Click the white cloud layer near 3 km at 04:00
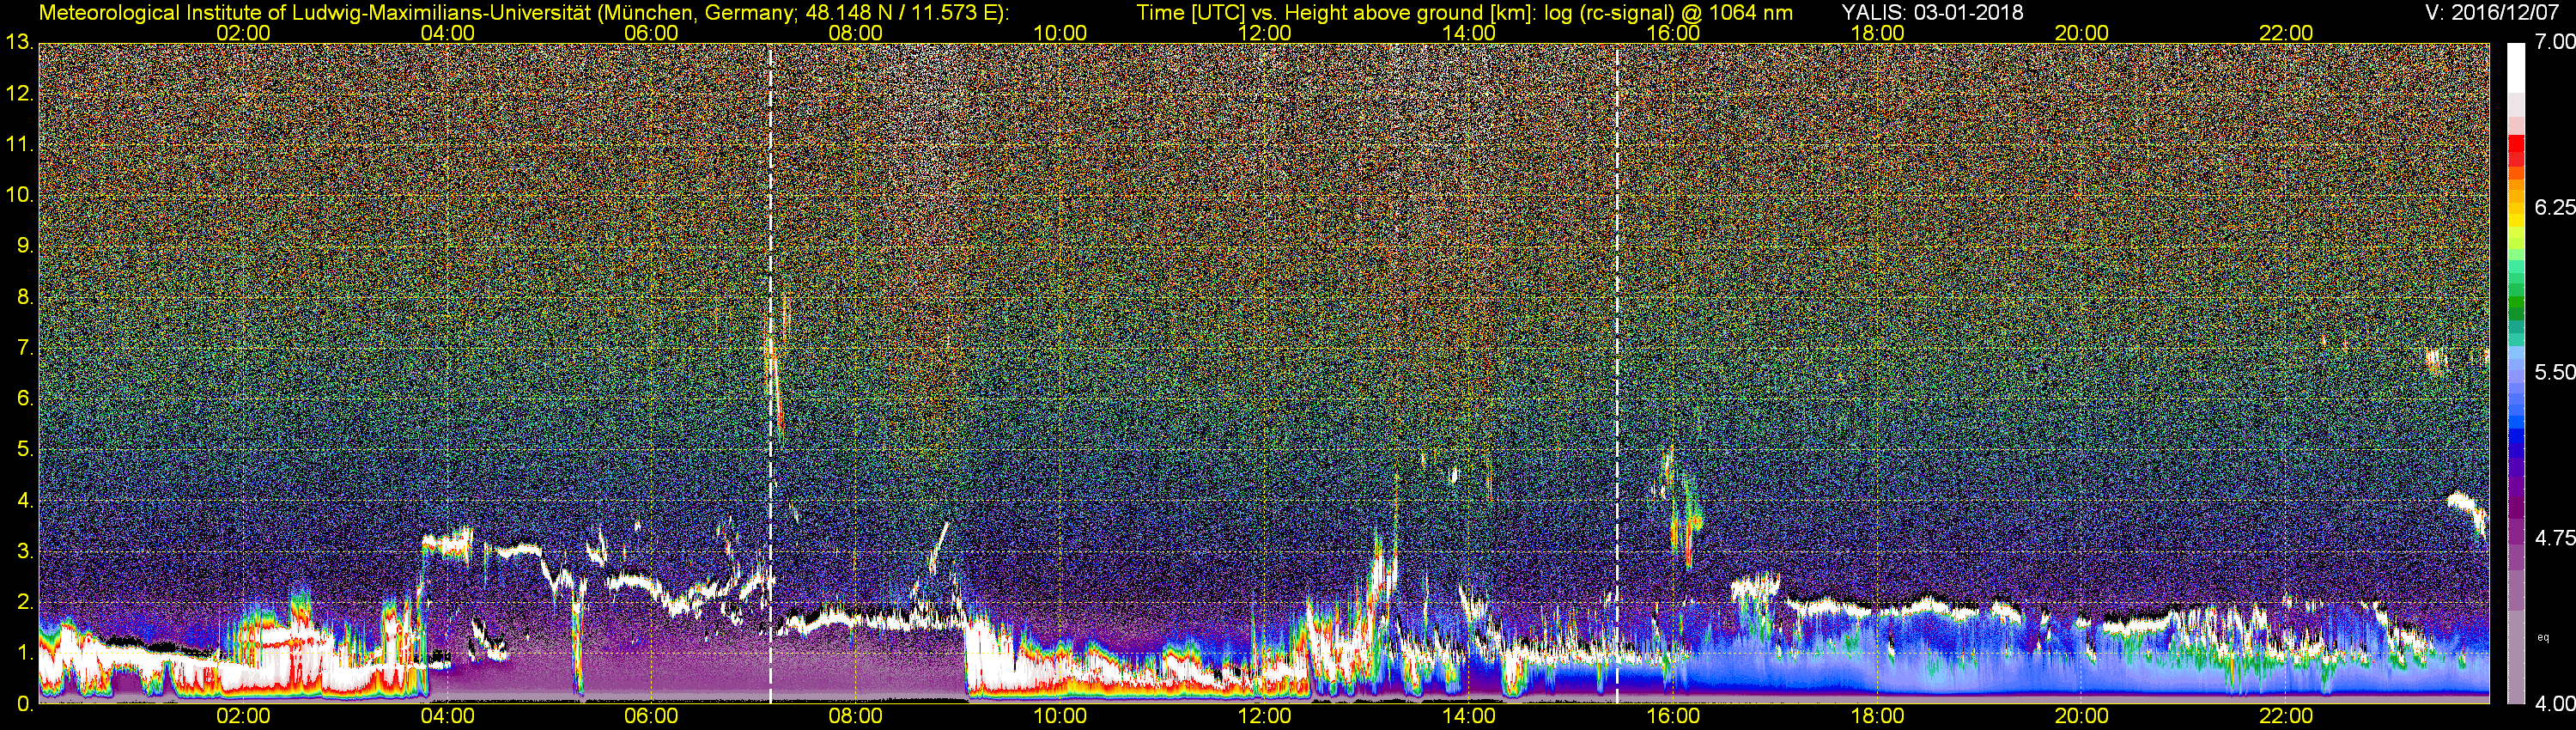The image size is (2576, 730). click(x=447, y=545)
